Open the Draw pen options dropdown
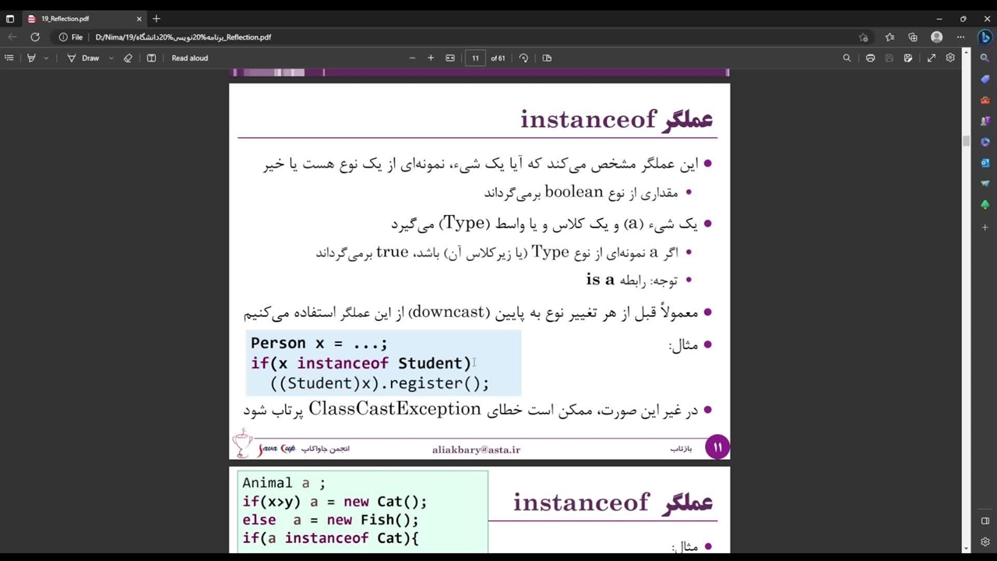997x561 pixels. pos(111,58)
